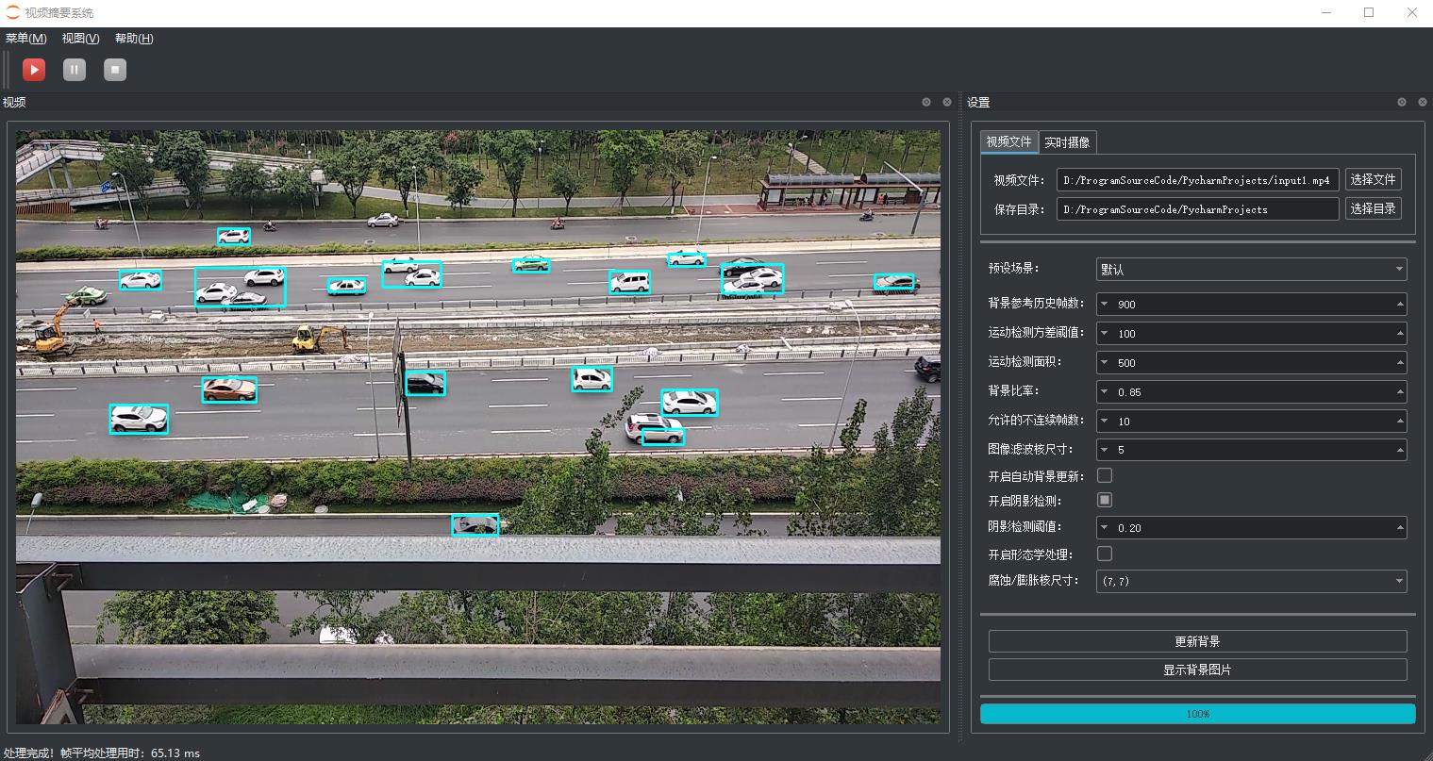Click the 视频文件 path field with input1.mp4
Viewport: 1433px width, 761px height.
(x=1197, y=180)
